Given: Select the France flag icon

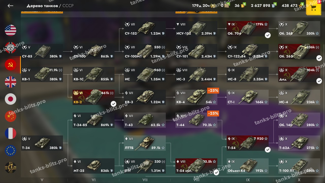Looking at the screenshot, I should [x=10, y=133].
